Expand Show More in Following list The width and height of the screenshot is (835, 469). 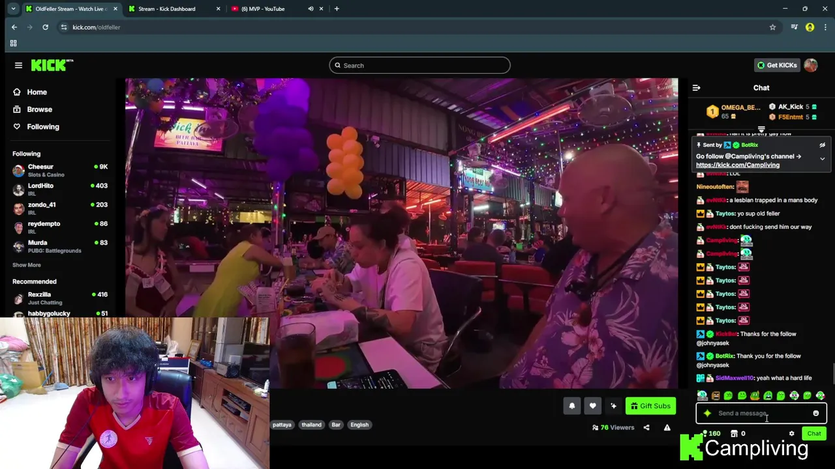coord(26,265)
